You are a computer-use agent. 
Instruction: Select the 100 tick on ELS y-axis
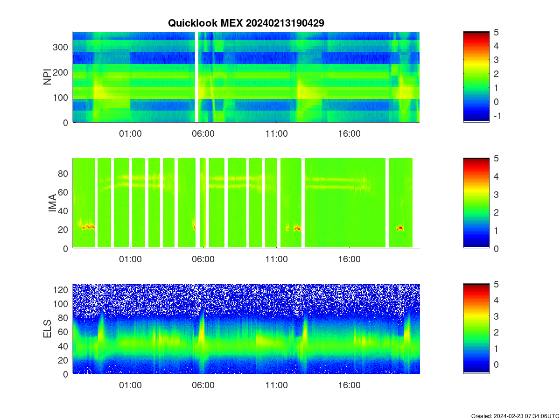tap(61, 304)
